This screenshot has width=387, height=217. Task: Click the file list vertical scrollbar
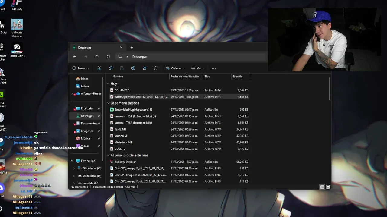329,89
